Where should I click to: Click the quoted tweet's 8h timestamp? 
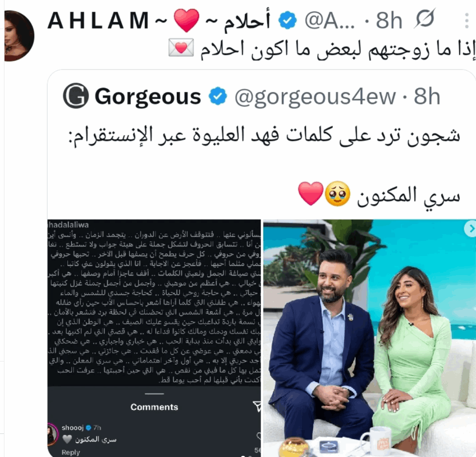point(427,97)
